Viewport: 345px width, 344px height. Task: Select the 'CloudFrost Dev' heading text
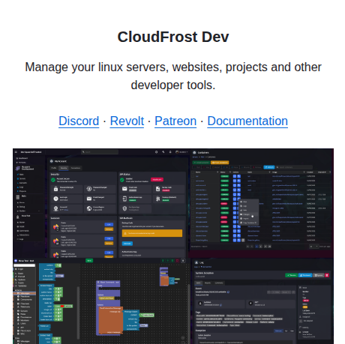173,37
